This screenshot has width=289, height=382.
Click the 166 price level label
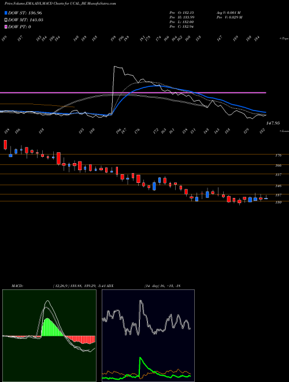click(278, 166)
